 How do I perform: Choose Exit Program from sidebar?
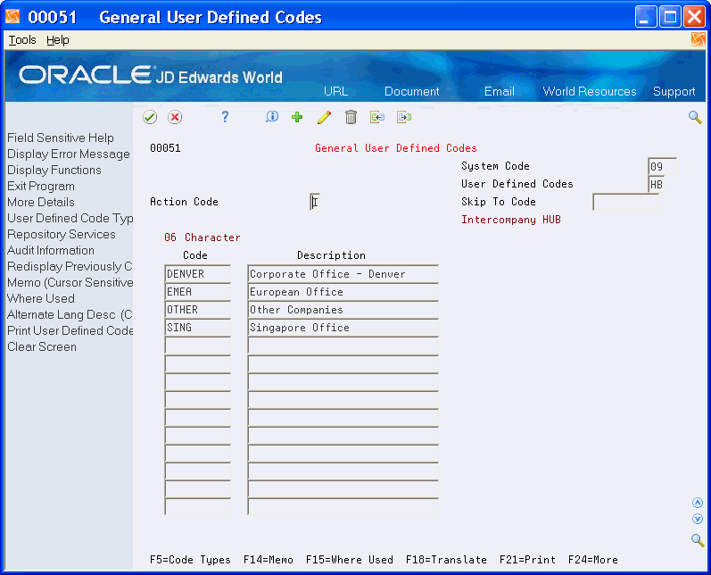41,186
